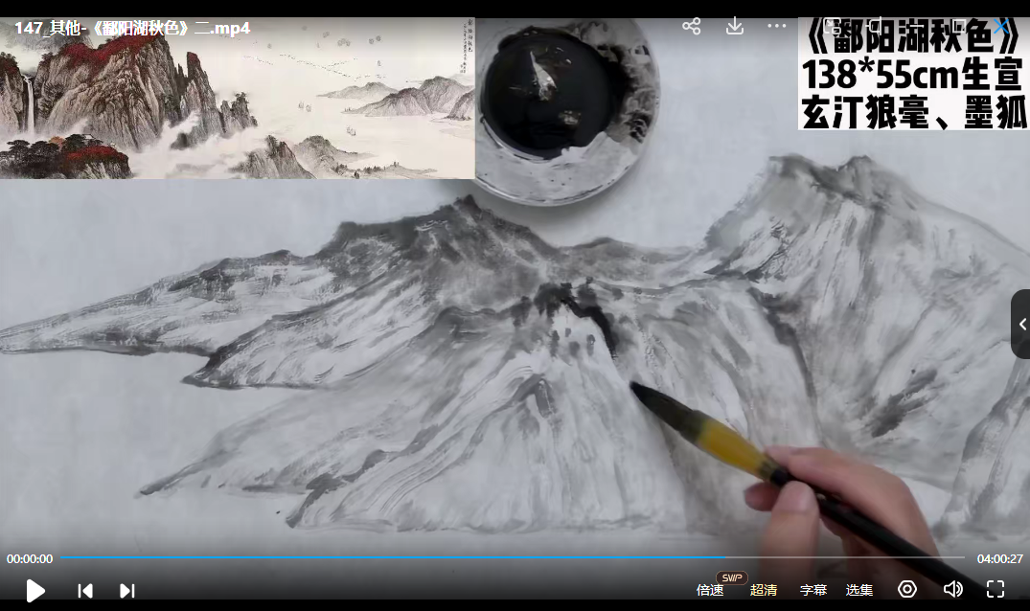Expand the right side panel arrow
This screenshot has width=1030, height=611.
pos(1020,325)
